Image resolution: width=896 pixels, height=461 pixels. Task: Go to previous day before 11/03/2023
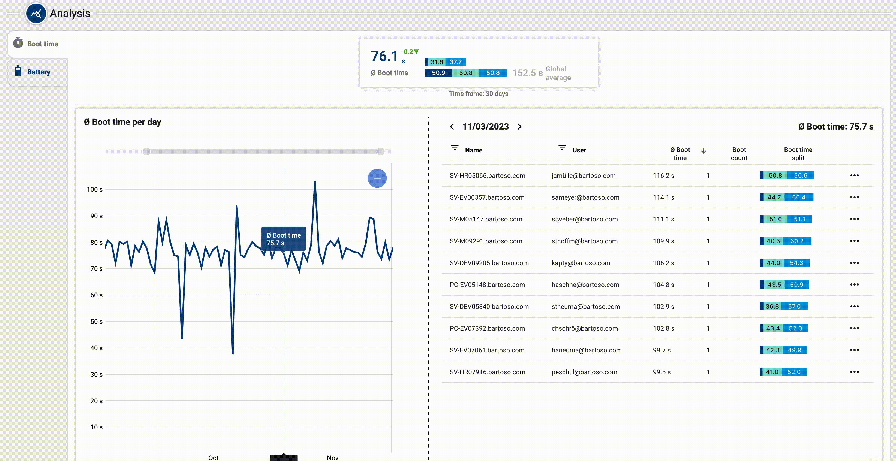click(452, 127)
